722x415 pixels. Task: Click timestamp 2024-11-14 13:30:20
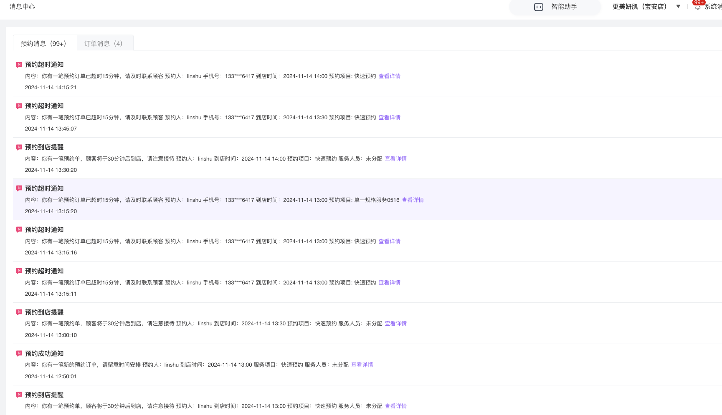click(51, 170)
